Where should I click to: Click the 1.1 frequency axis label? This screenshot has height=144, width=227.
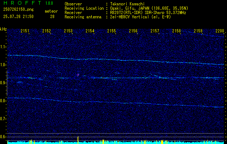pos(3,47)
